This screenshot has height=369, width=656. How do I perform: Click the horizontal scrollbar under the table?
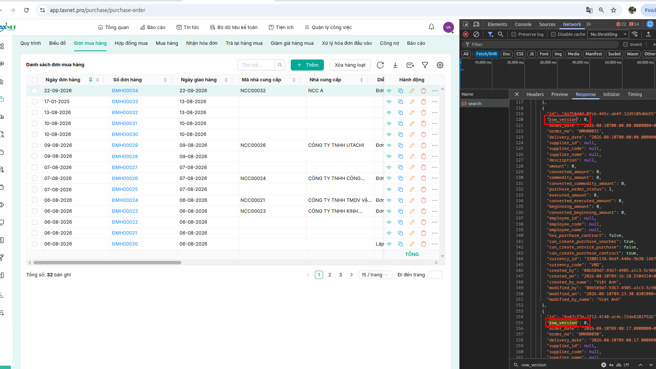(x=107, y=263)
